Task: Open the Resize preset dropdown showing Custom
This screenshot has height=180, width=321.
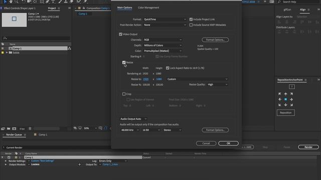Action: (197, 79)
